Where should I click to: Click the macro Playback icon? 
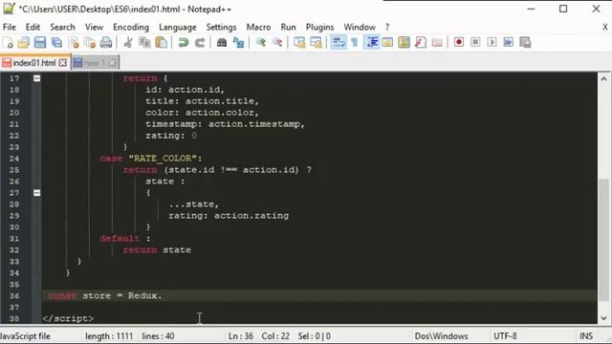click(x=492, y=42)
